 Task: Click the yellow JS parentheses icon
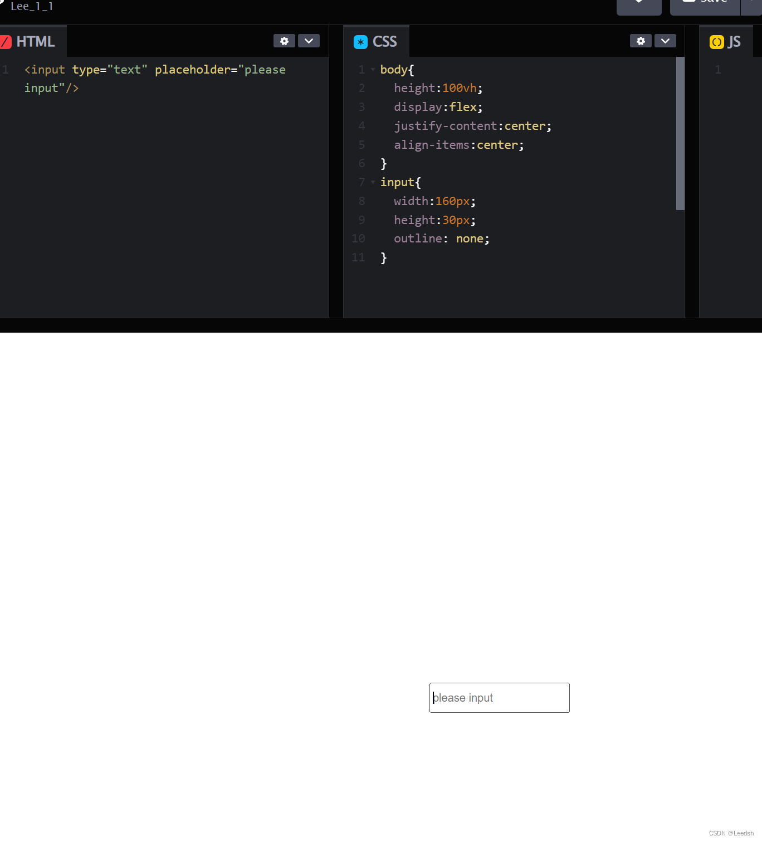click(x=717, y=42)
